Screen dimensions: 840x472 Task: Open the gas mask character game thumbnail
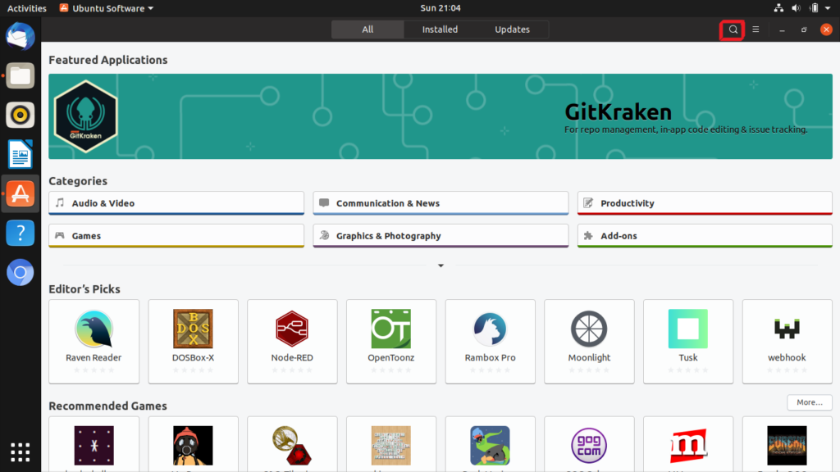pyautogui.click(x=193, y=445)
